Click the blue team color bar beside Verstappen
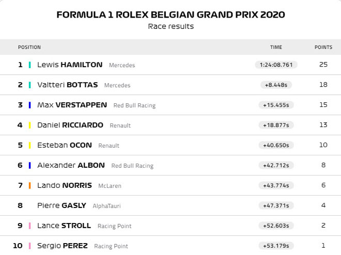Image resolution: width=341 pixels, height=255 pixels. (x=30, y=105)
